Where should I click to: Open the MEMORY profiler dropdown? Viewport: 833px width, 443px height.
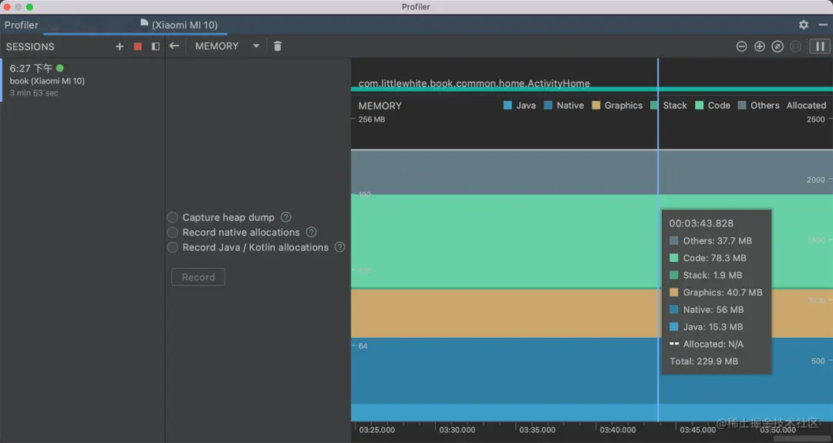coord(228,46)
